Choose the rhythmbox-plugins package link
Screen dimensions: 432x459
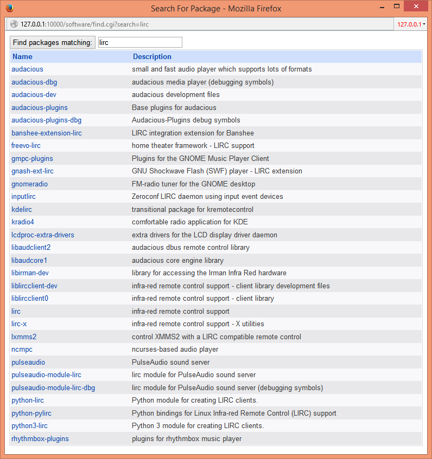point(40,438)
